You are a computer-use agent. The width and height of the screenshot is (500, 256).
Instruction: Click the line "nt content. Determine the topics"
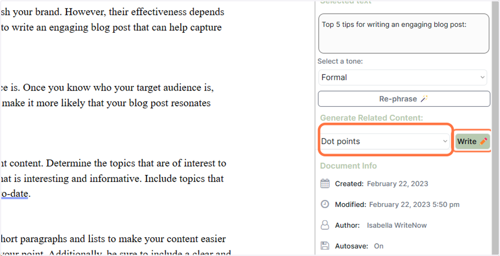[x=113, y=163]
